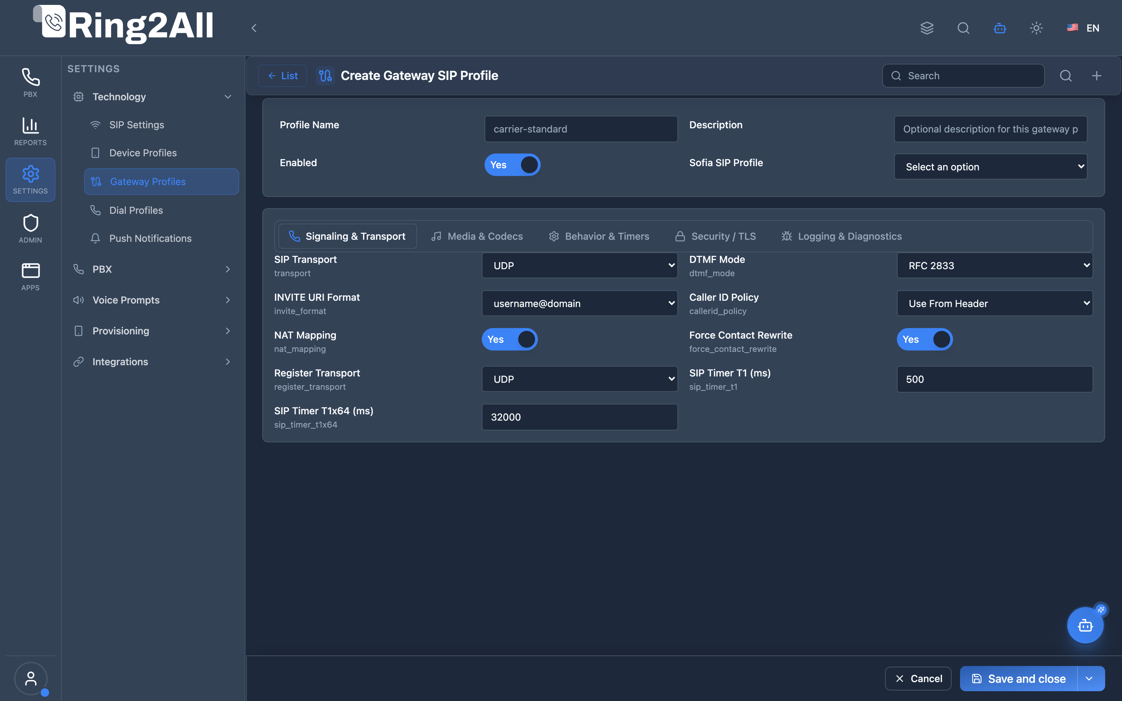Open the Sofia SIP Profile dropdown
This screenshot has width=1122, height=701.
coord(990,166)
